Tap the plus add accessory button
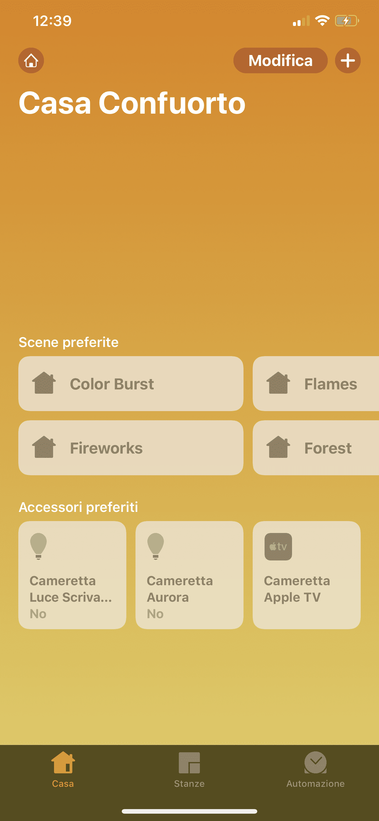Screen dimensions: 379x821 tap(348, 60)
